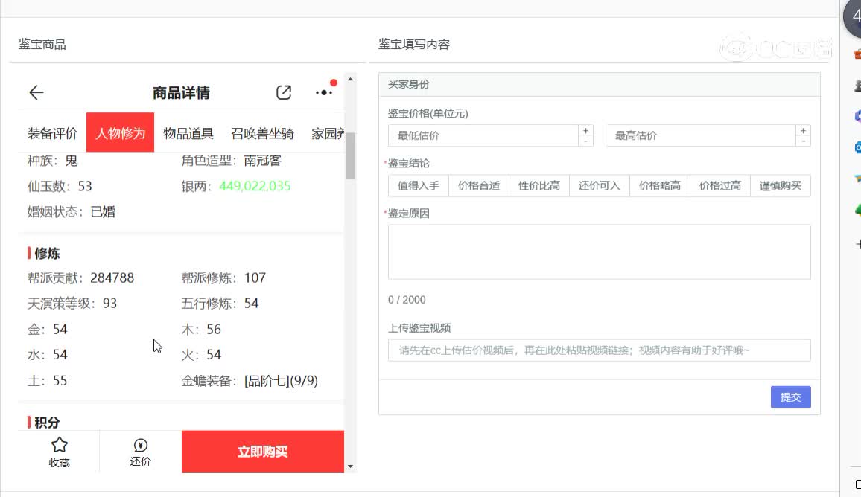
Task: Click scroll up arrow of product panel
Action: pyautogui.click(x=351, y=79)
